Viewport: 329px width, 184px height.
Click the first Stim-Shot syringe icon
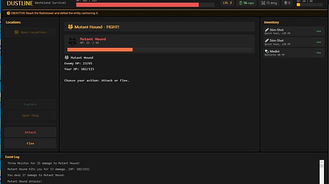click(x=267, y=30)
